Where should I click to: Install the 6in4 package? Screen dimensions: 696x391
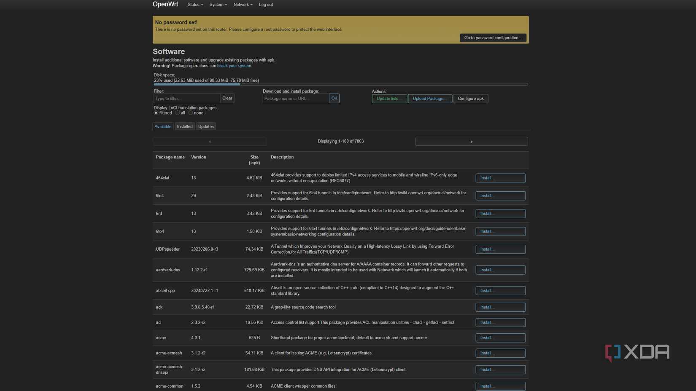coord(500,195)
